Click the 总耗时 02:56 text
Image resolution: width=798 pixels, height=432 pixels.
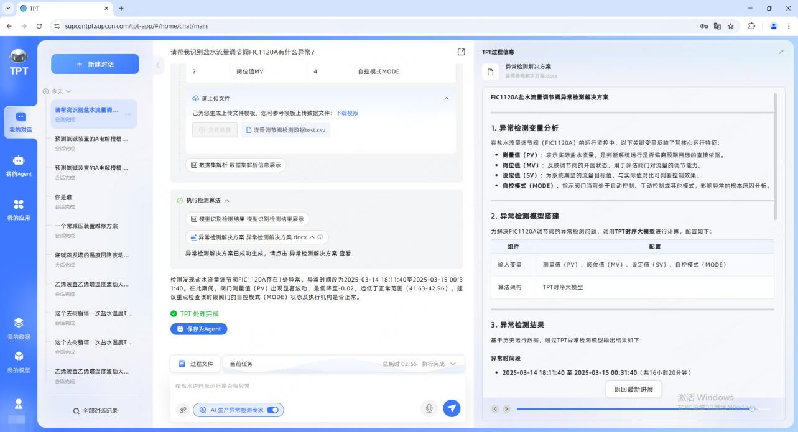399,364
